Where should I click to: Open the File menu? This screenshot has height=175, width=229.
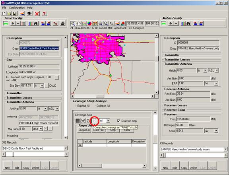click(4, 8)
